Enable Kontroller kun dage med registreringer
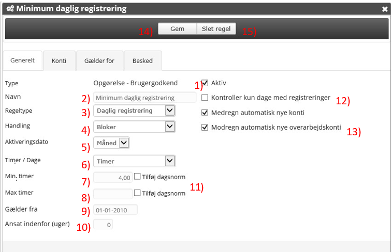 coord(205,98)
